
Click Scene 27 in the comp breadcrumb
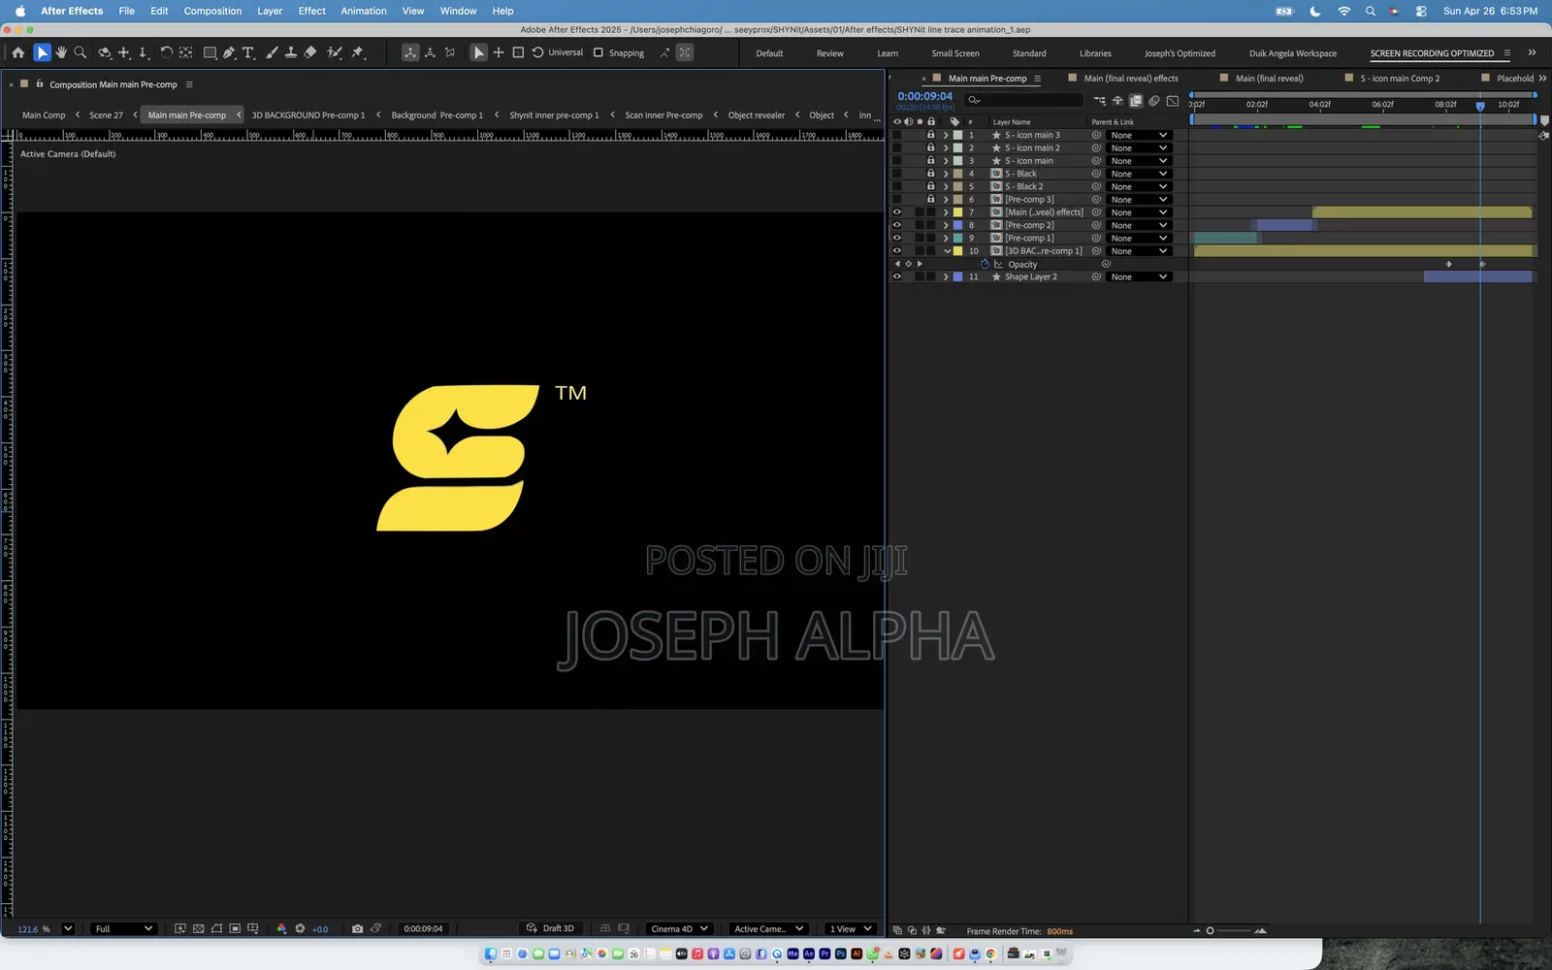(x=106, y=115)
